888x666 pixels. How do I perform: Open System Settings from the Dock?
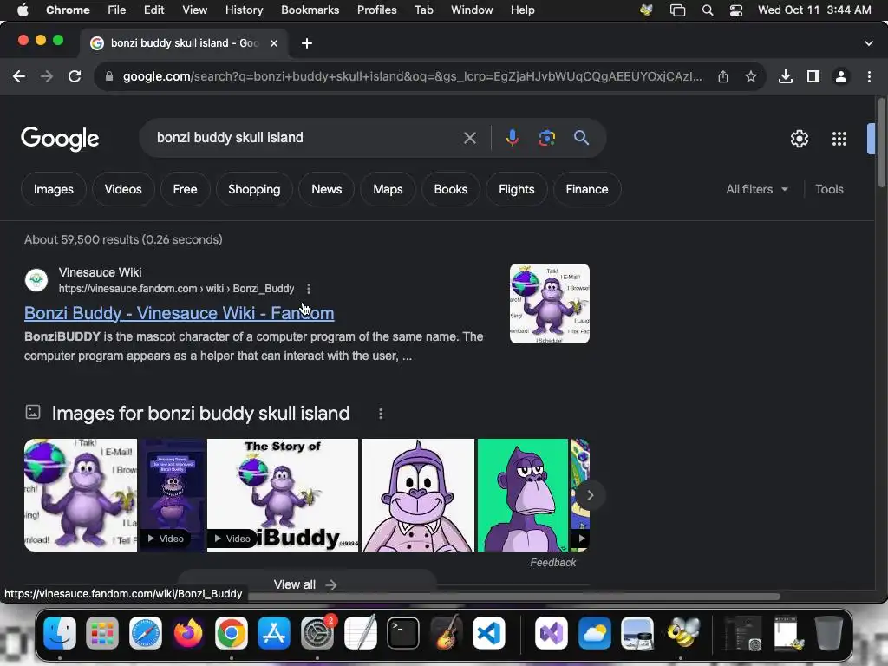tap(317, 633)
